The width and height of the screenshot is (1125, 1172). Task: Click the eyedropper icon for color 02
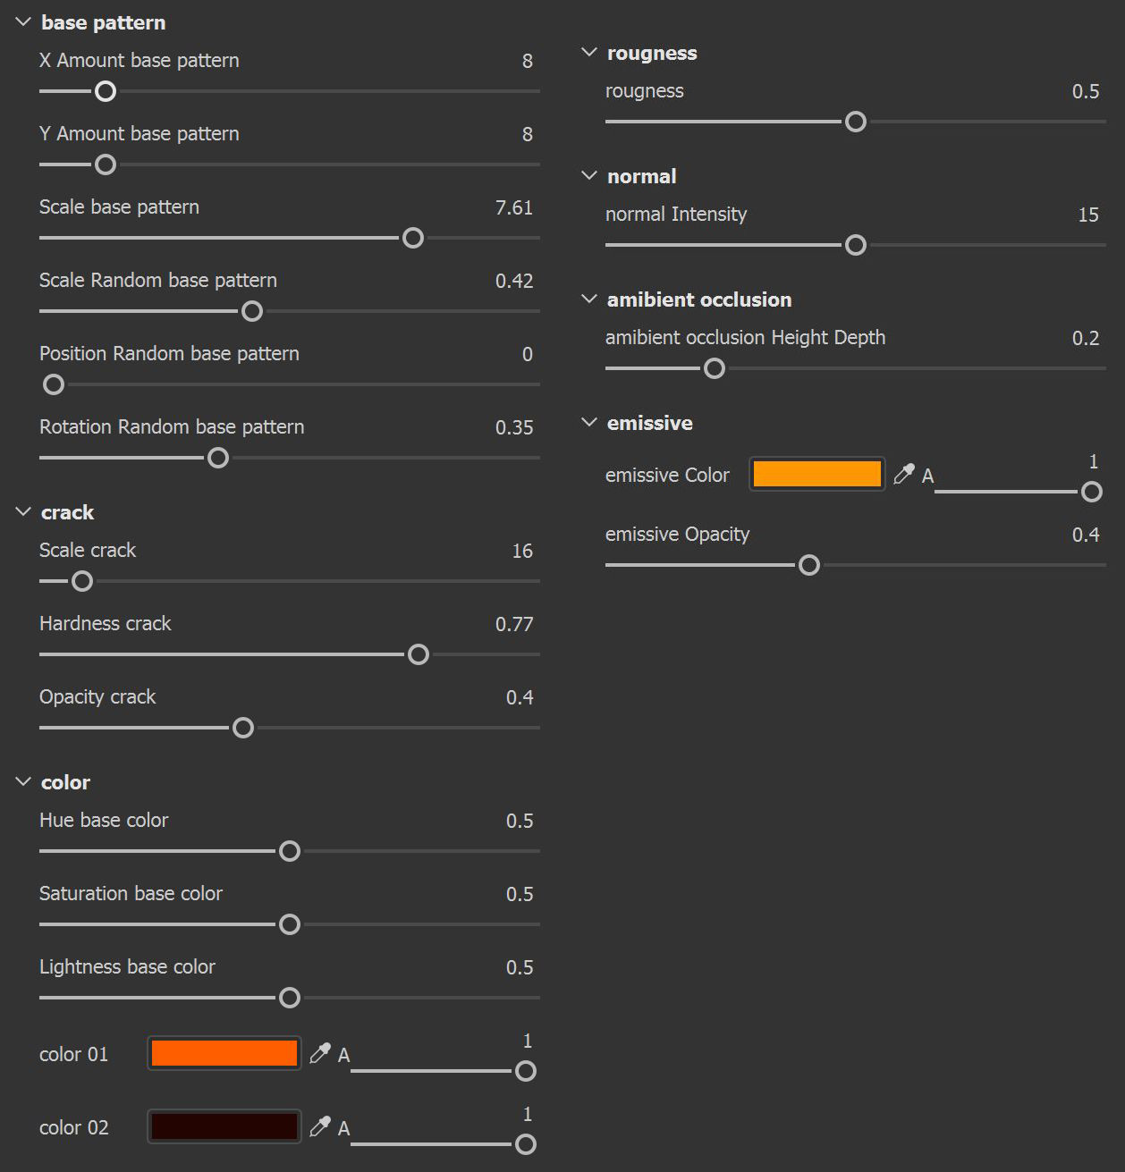319,1127
